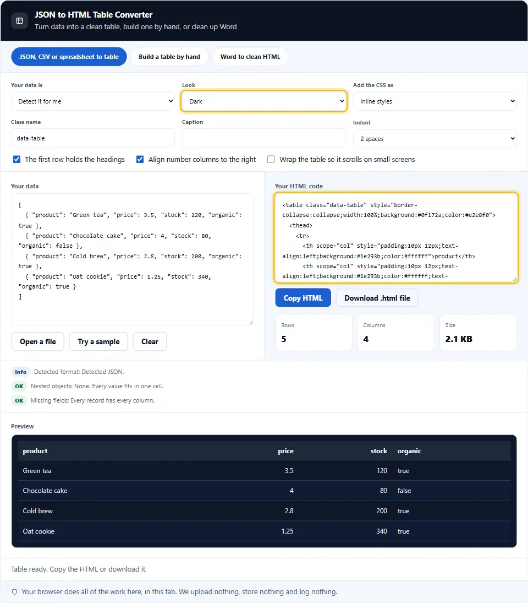The height and width of the screenshot is (603, 528).
Task: Click the OK badge beside Nested objects
Action: coord(19,386)
